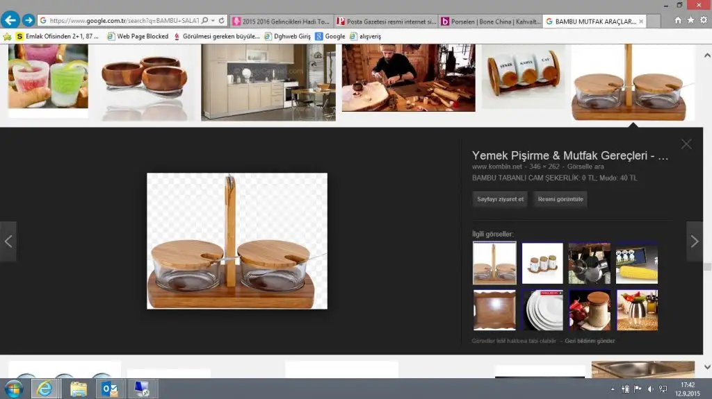Expand the address bar search dropdown arrow

(x=212, y=21)
